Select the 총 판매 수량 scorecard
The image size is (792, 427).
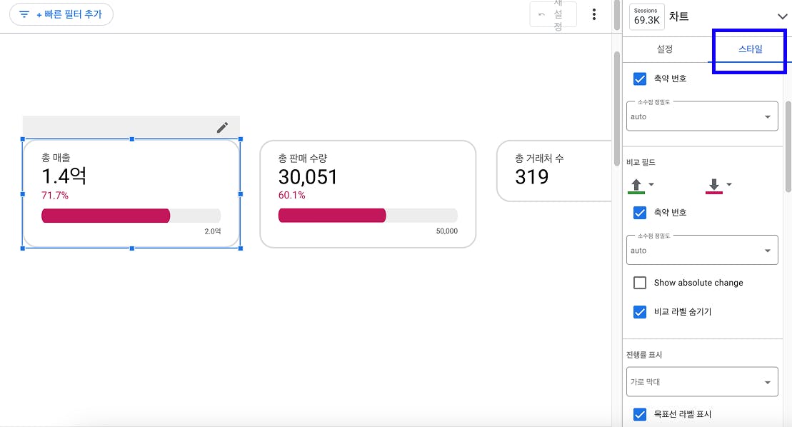[x=367, y=194]
